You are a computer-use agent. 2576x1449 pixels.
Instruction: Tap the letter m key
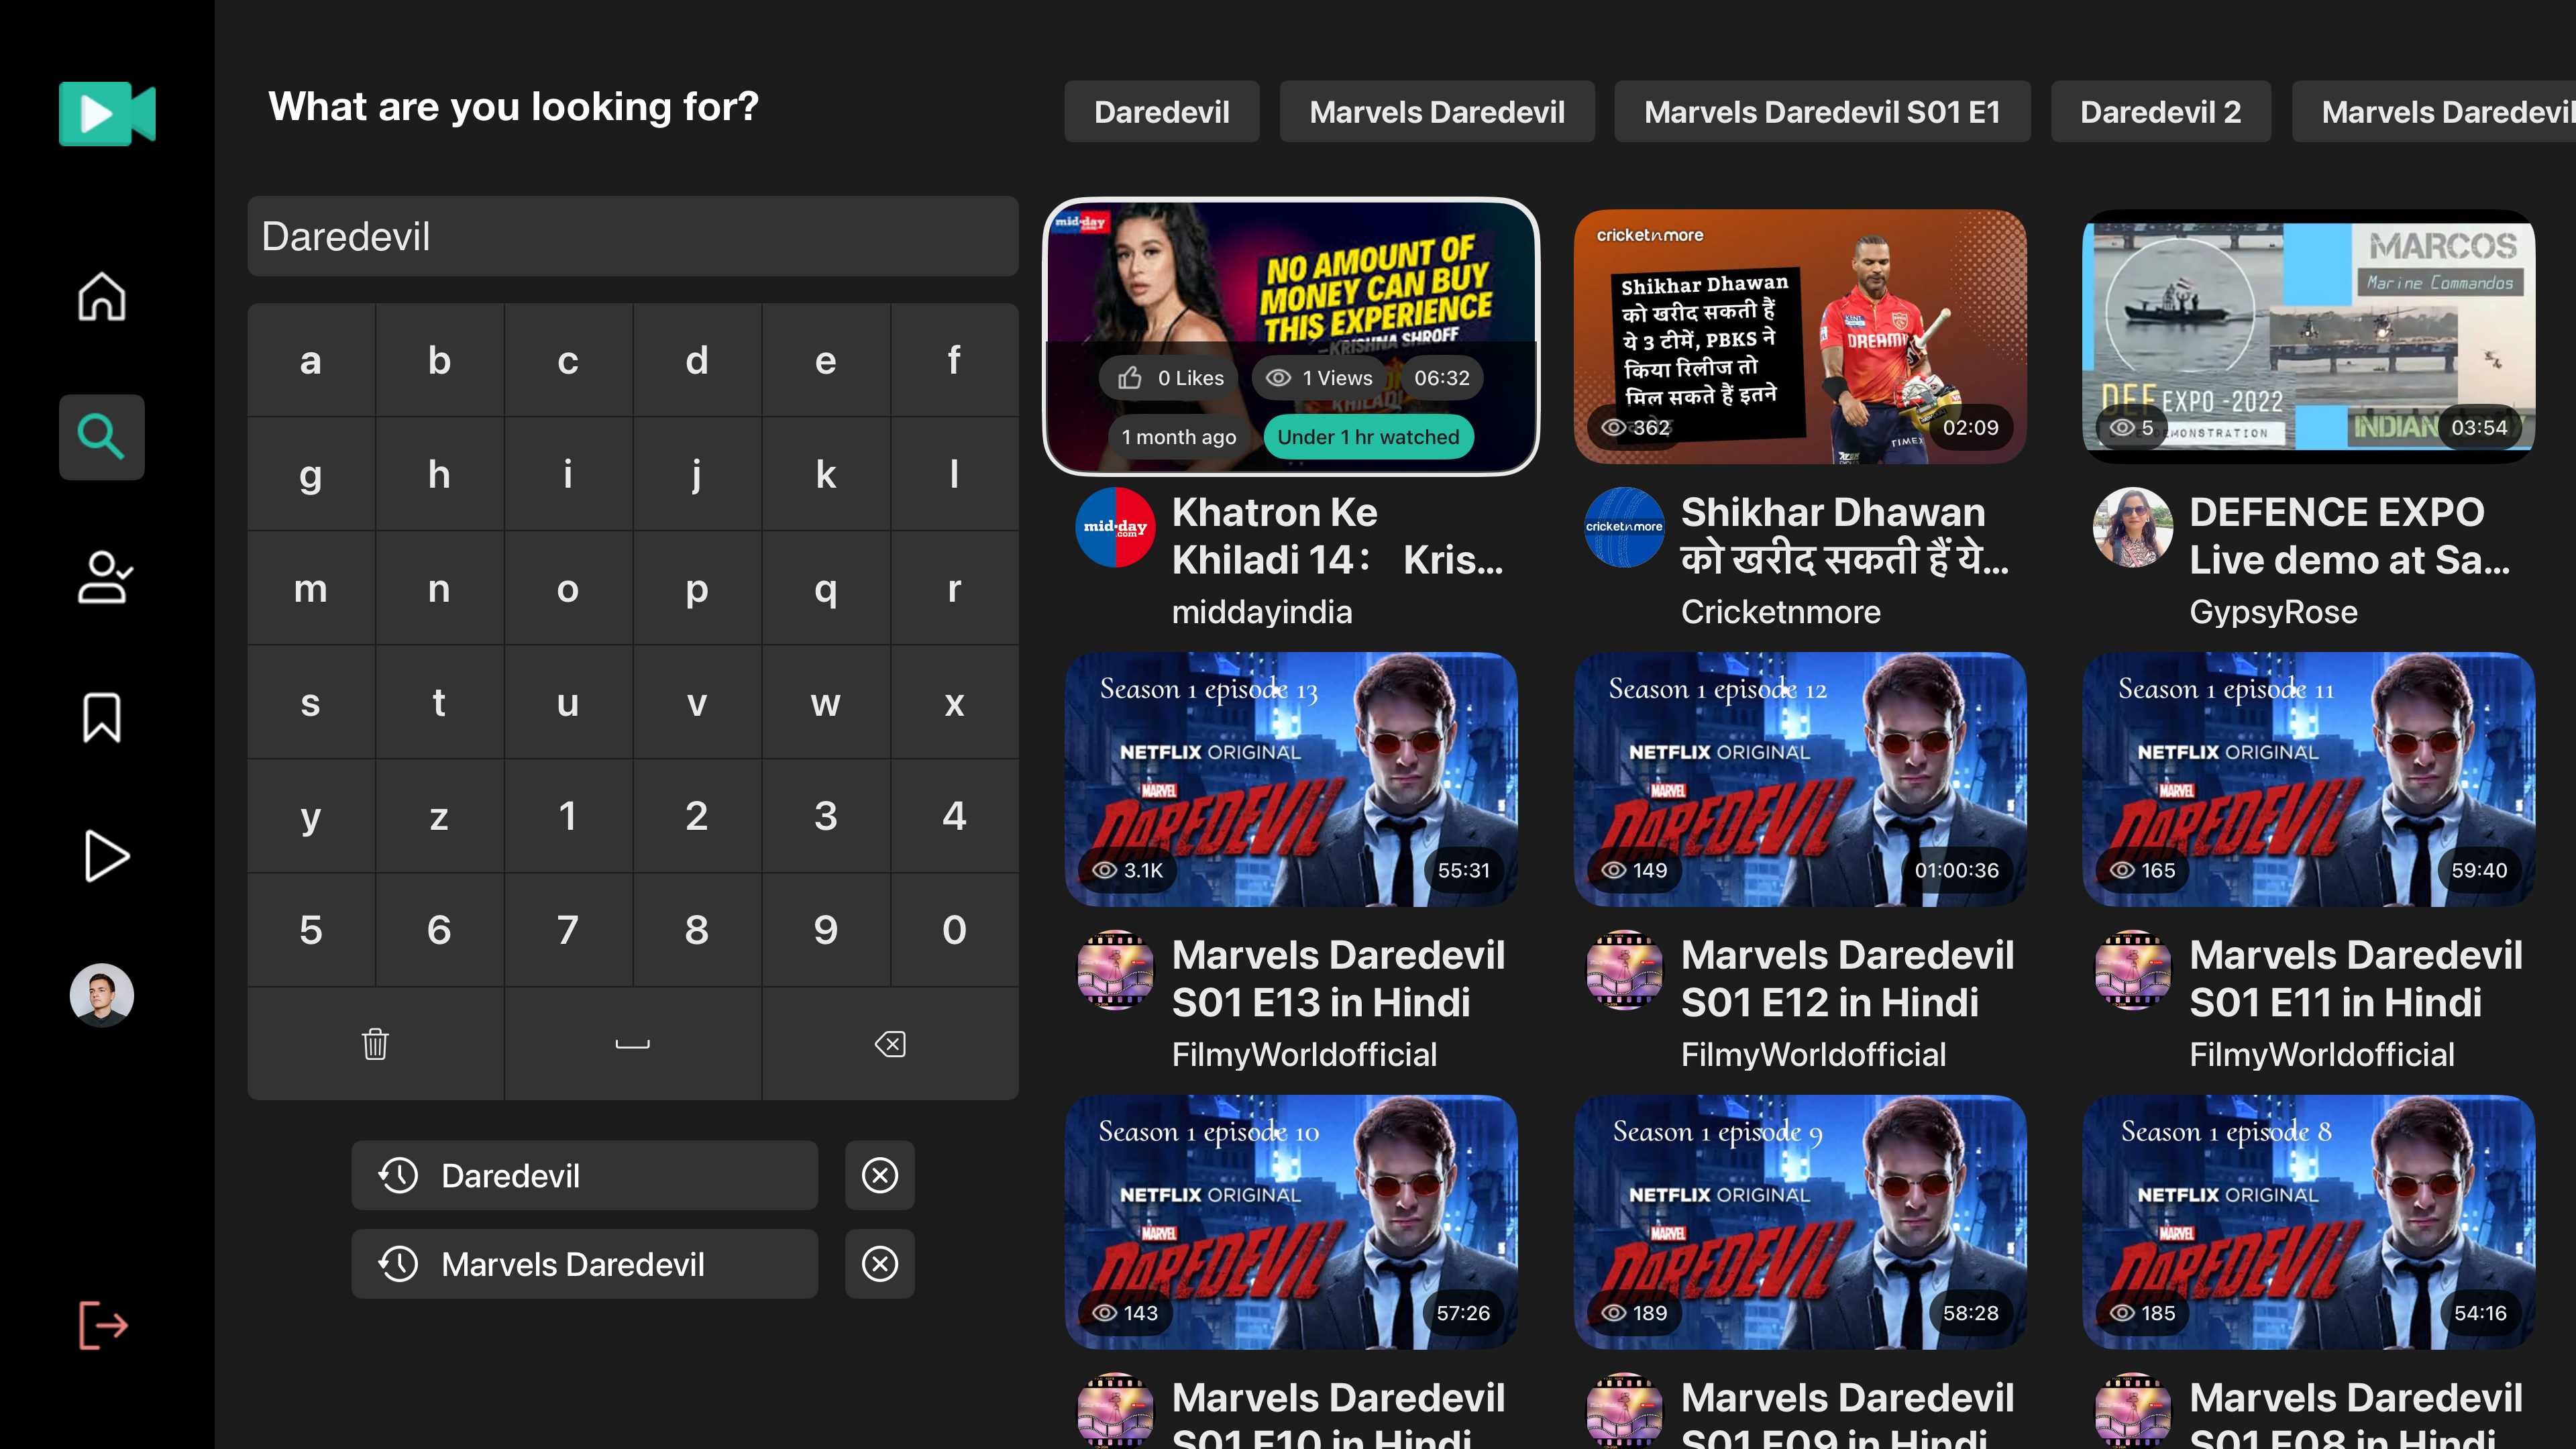311,588
